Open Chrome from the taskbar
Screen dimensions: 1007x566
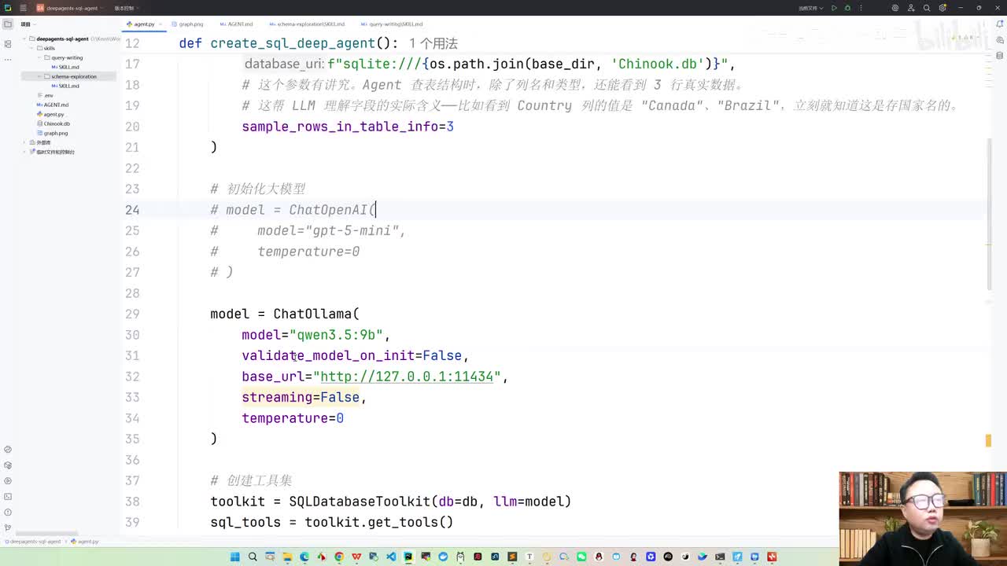(x=339, y=557)
